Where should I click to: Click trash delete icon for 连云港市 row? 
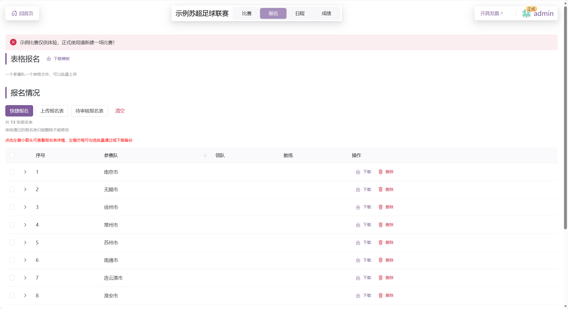381,278
